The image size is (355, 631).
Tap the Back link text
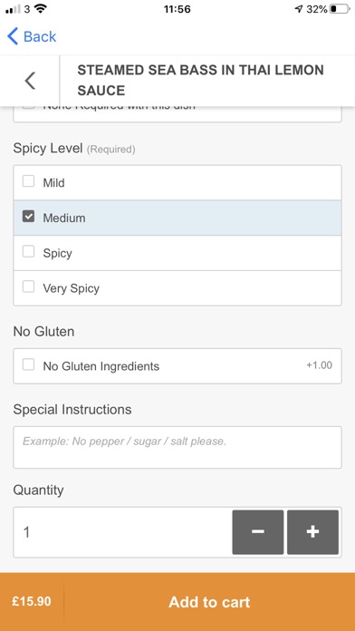click(x=40, y=36)
